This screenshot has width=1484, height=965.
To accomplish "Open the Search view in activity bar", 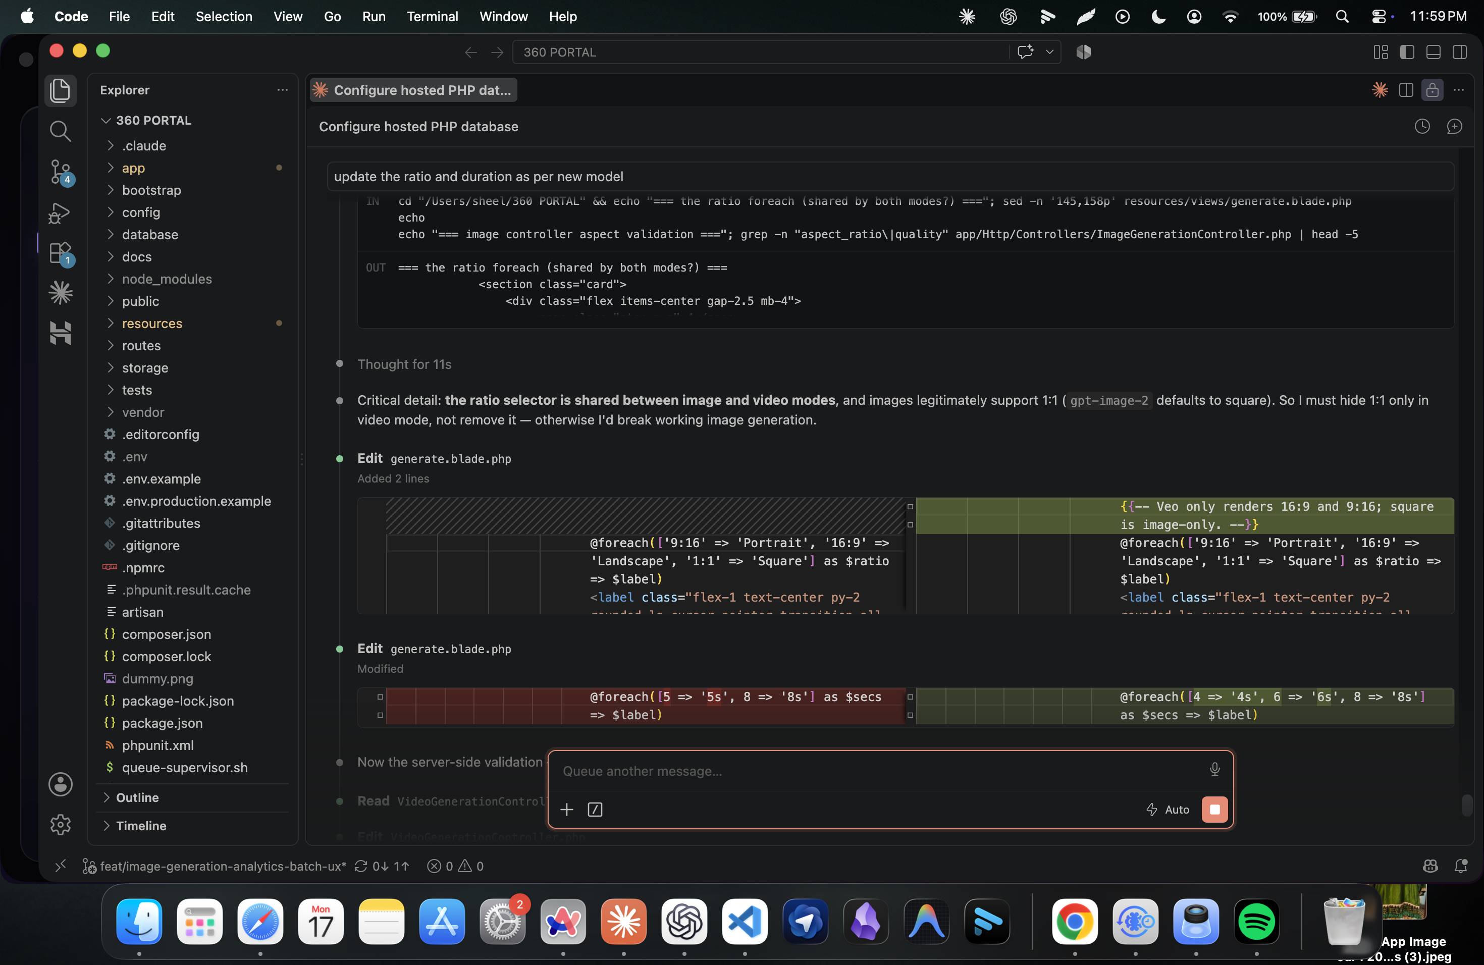I will click(61, 131).
